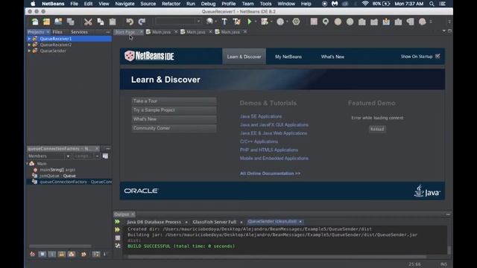Click the Paste clipboard icon
This screenshot has width=477, height=268.
pyautogui.click(x=113, y=22)
